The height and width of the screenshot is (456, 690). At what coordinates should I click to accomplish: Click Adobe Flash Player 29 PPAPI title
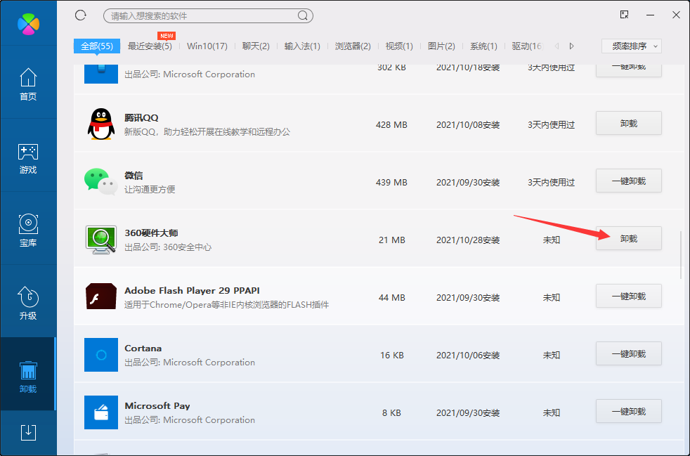pyautogui.click(x=193, y=290)
